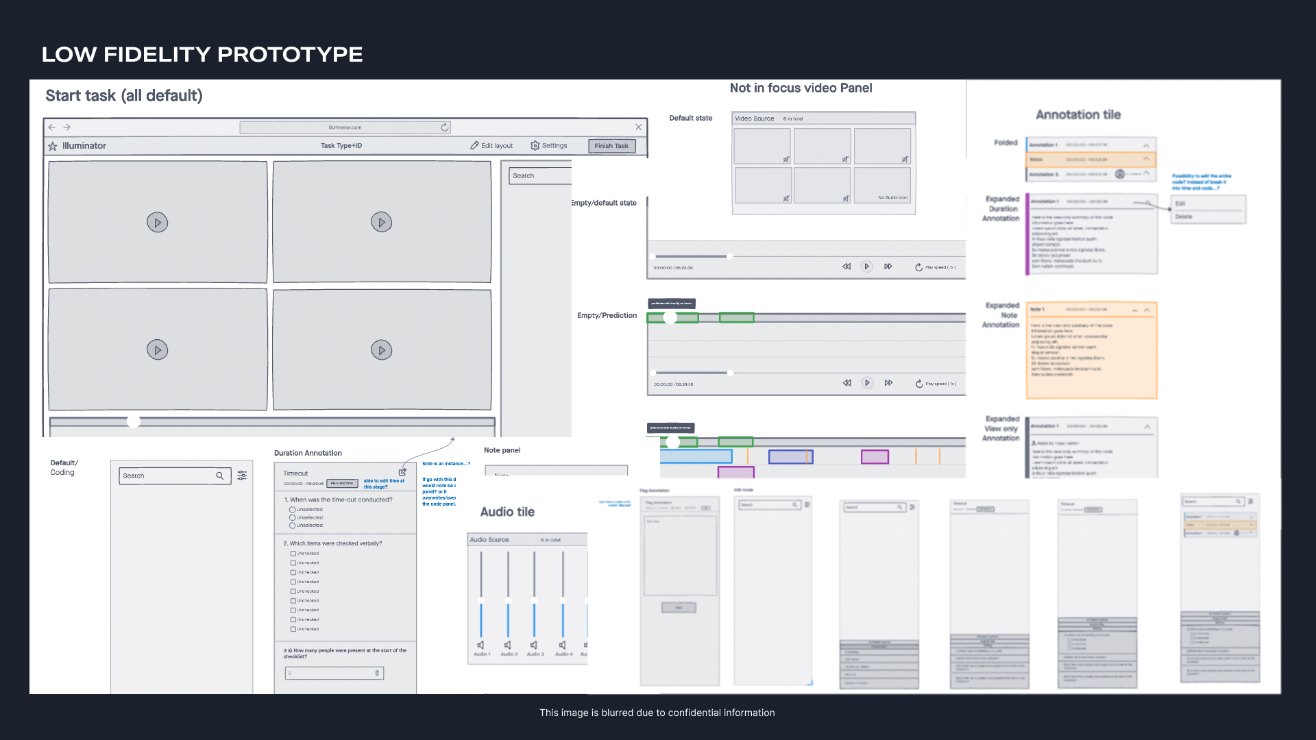Click the edit icon on Timeout annotation

point(402,472)
